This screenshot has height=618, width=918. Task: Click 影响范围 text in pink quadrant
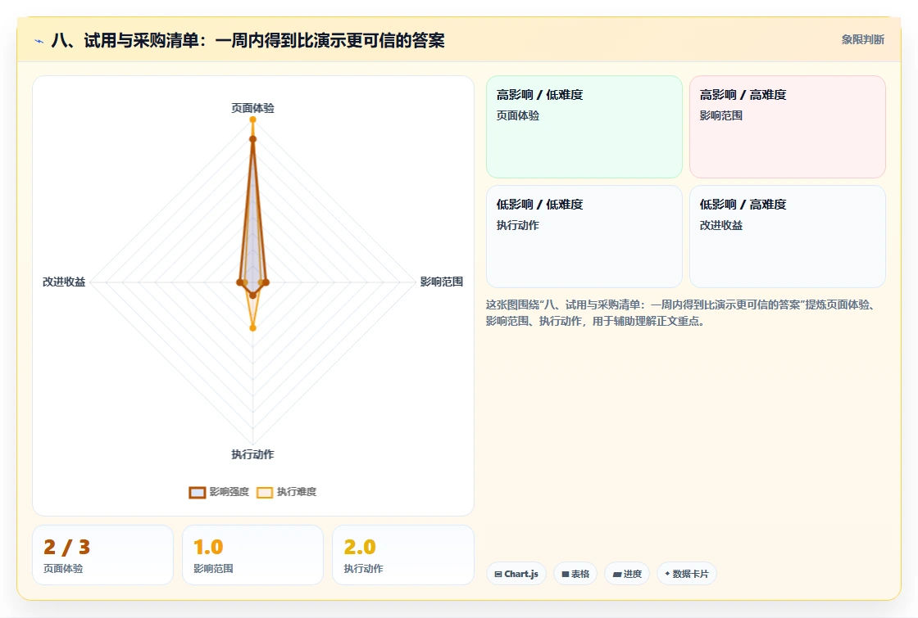click(x=721, y=115)
